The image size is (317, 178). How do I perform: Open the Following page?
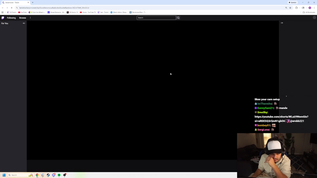tap(11, 18)
